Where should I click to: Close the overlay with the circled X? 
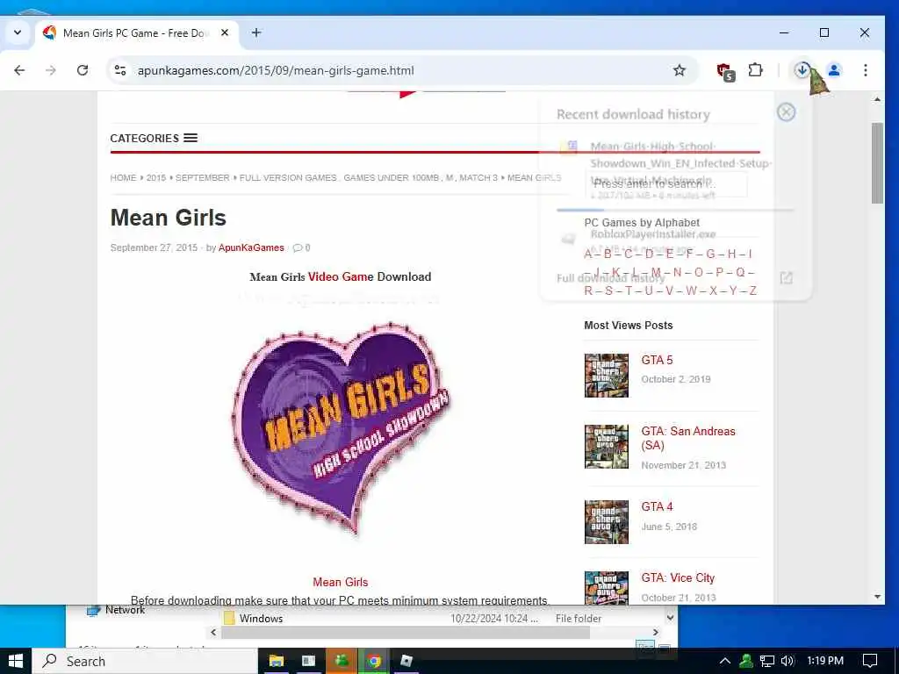(x=786, y=111)
